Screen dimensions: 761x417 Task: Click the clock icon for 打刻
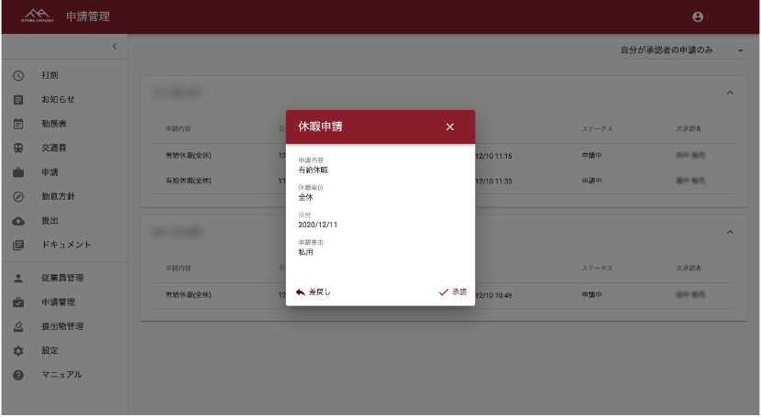[18, 76]
